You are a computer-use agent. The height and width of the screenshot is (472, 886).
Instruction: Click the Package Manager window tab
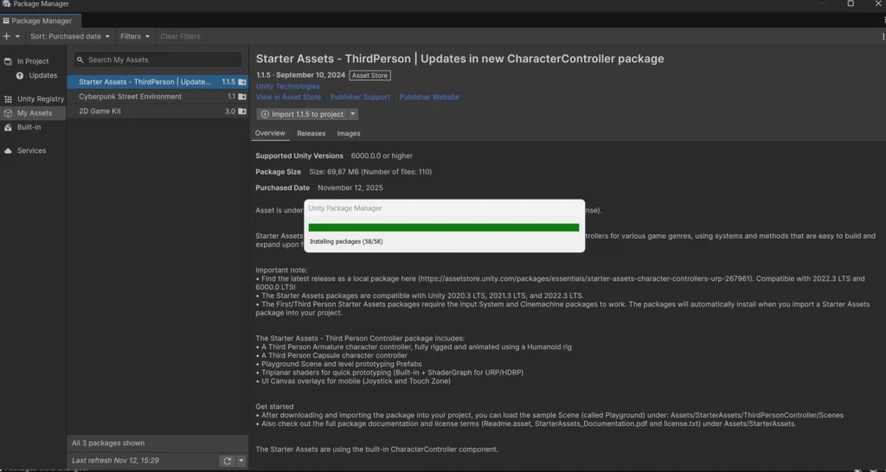pos(41,21)
